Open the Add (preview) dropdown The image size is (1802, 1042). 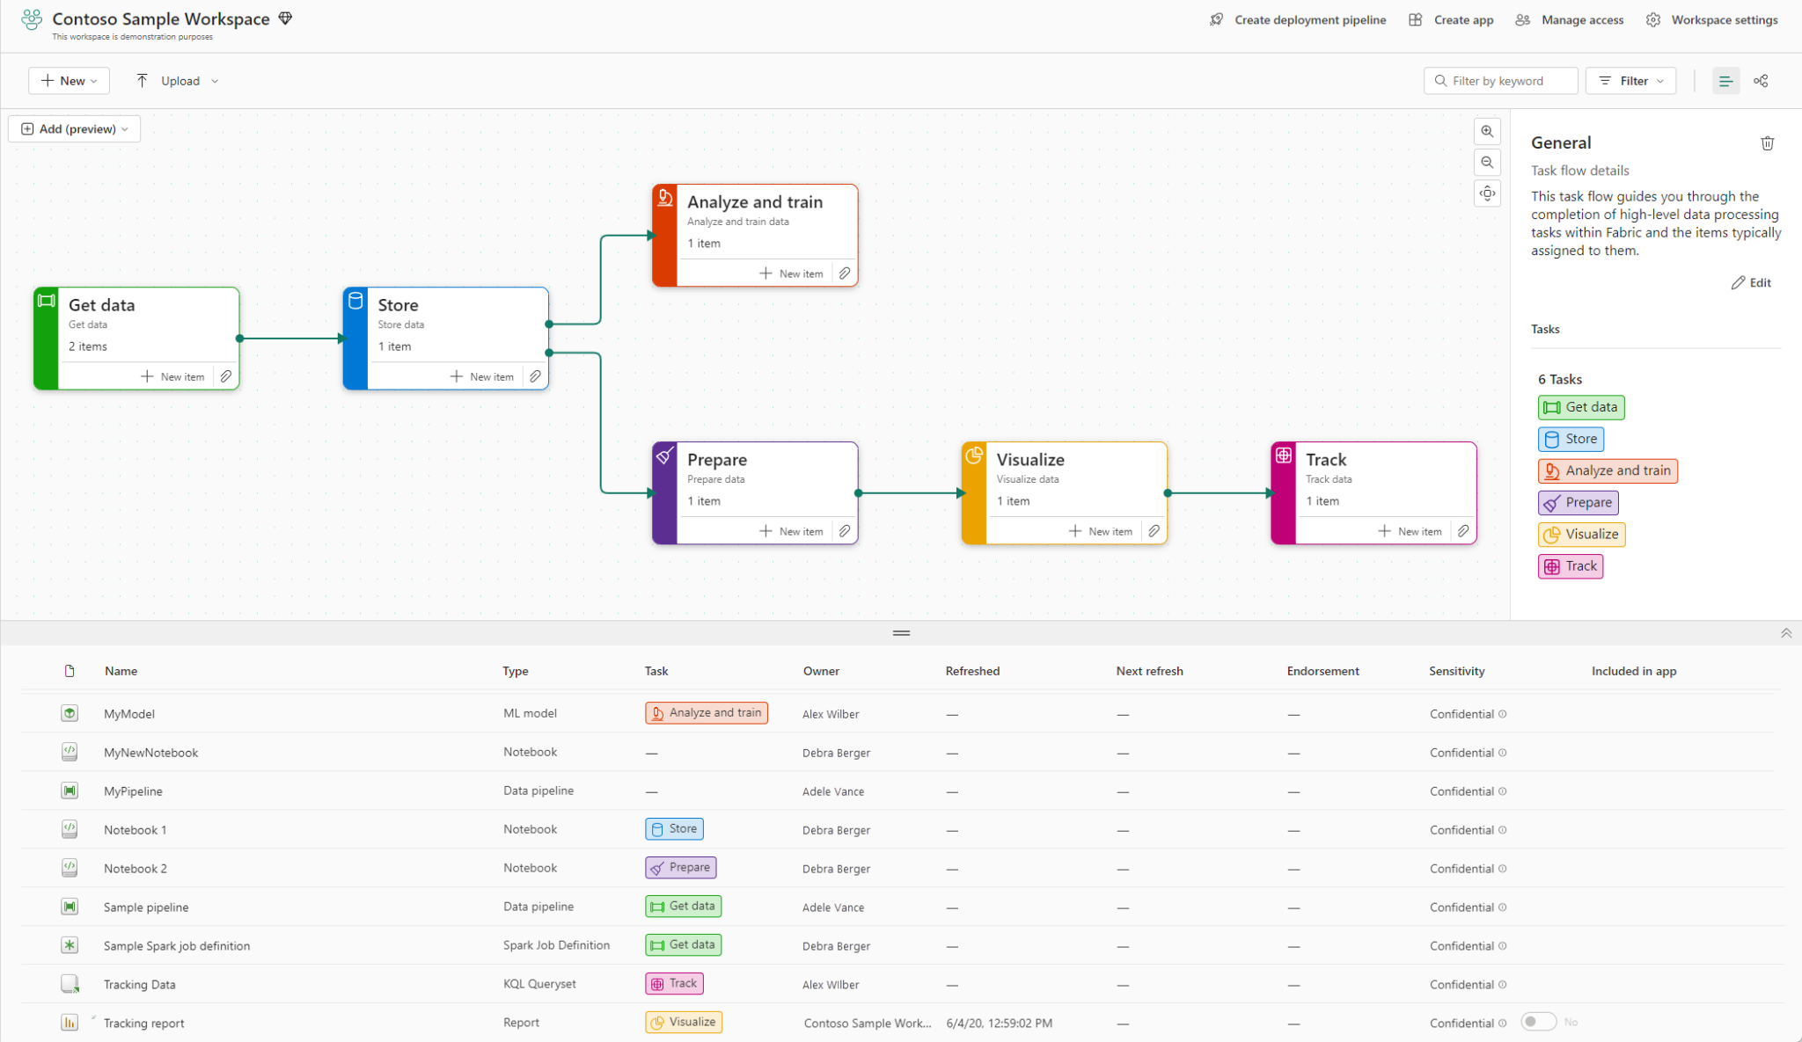point(74,128)
